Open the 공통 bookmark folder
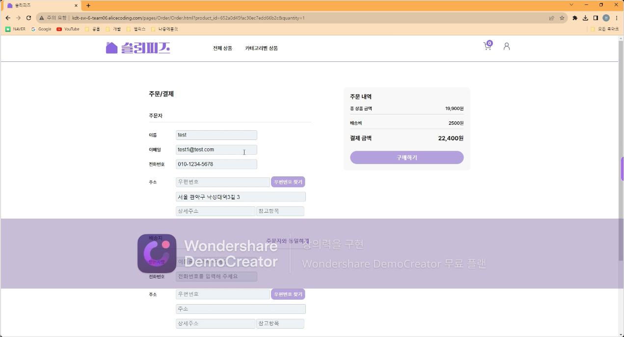 coord(92,29)
